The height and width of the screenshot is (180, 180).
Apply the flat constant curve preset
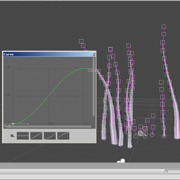23,136
